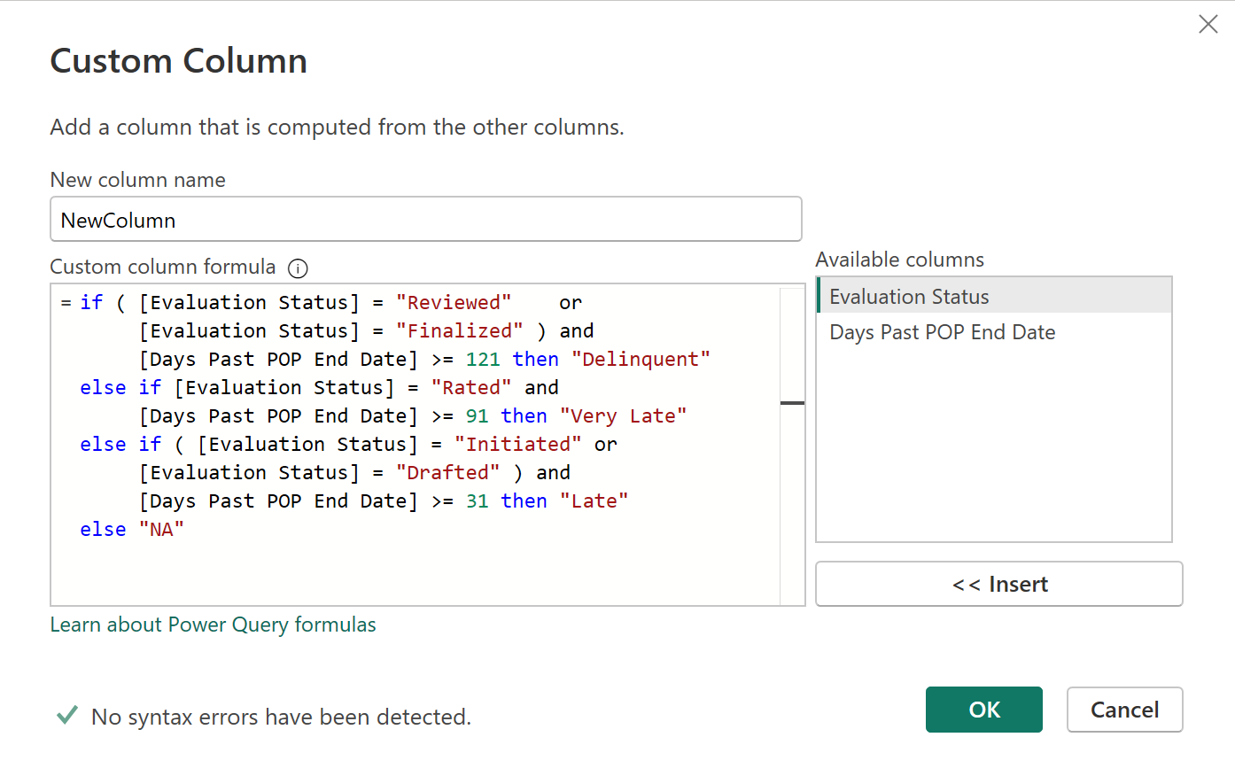
Task: Click the "Delinquent" string in formula
Action: point(641,359)
